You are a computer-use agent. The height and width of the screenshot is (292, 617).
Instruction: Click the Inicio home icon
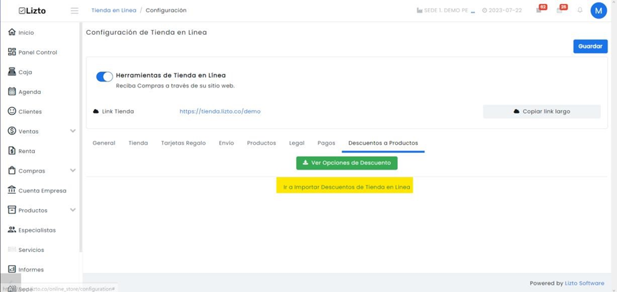point(12,32)
